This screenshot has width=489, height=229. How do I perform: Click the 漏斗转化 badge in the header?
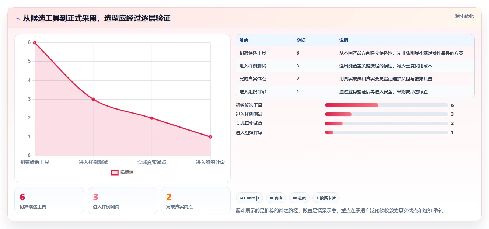click(464, 16)
